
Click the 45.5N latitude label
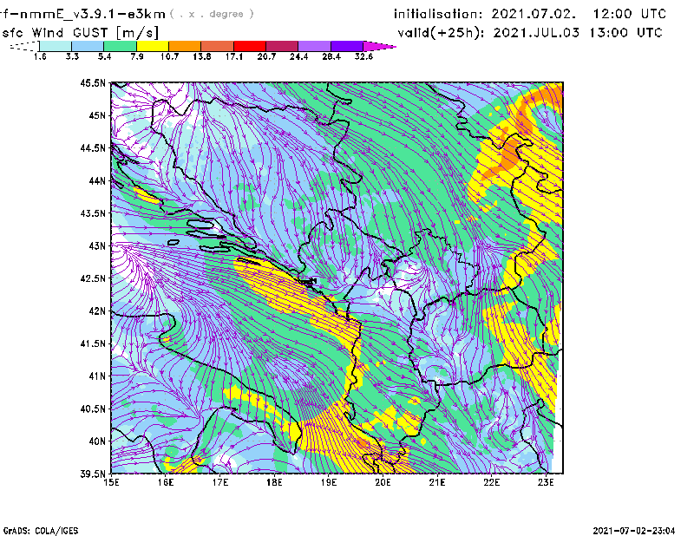[x=93, y=83]
